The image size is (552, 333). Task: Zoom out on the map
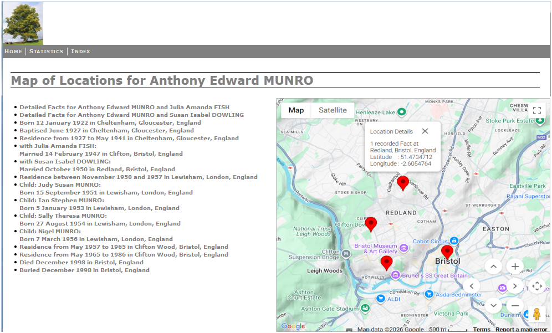pos(515,305)
